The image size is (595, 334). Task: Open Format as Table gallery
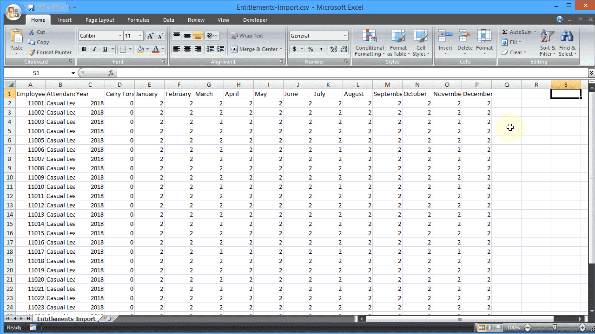[x=398, y=43]
